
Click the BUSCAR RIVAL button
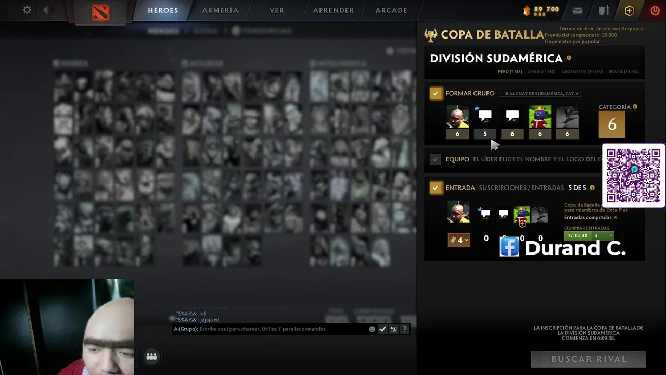coord(588,359)
